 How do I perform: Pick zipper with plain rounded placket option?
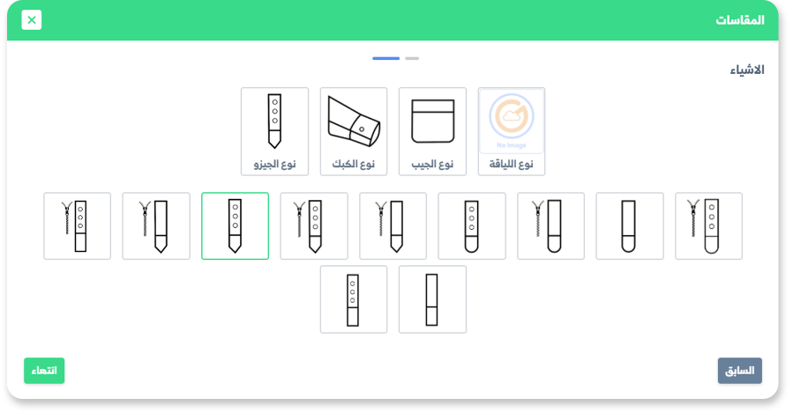coord(550,226)
